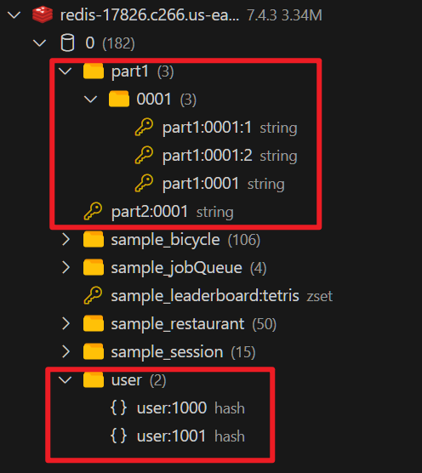Collapse the part1 folder chevron
Image resolution: width=422 pixels, height=473 pixels.
(x=66, y=71)
